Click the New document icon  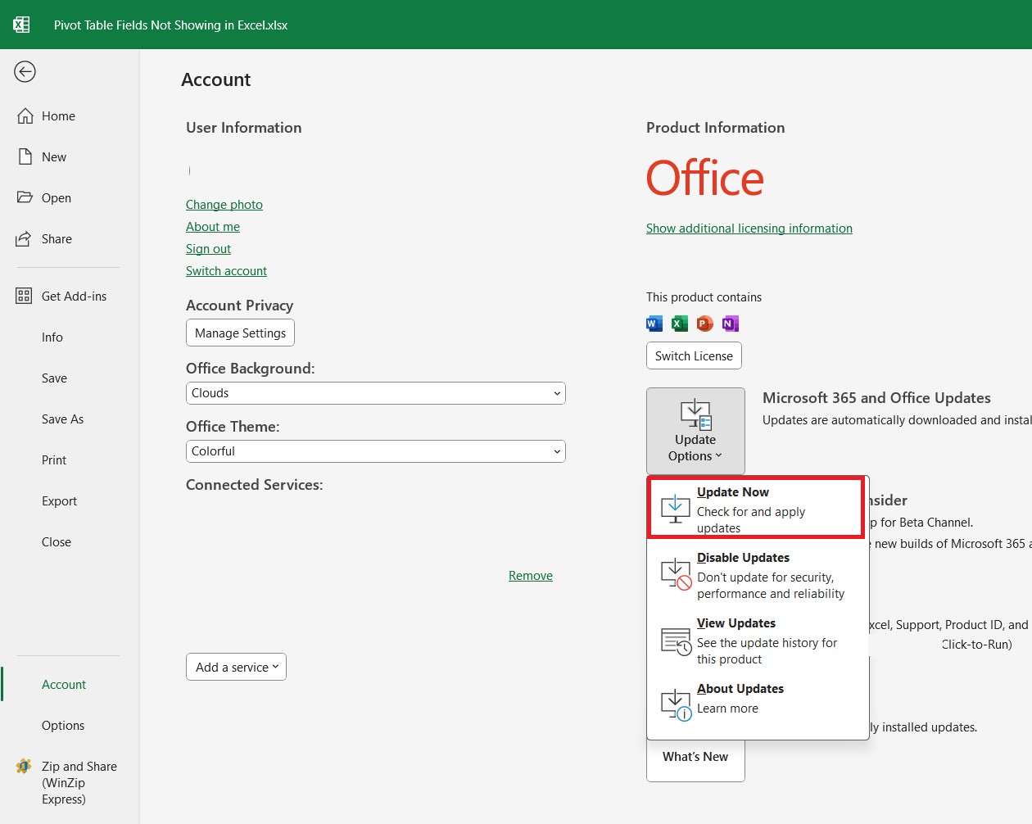tap(25, 157)
